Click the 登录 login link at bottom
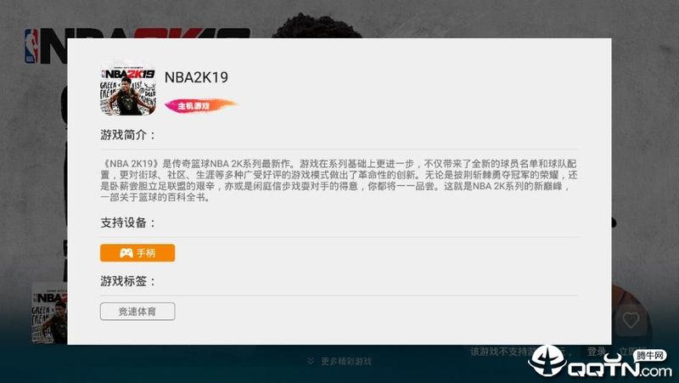679x383 pixels. tap(597, 352)
